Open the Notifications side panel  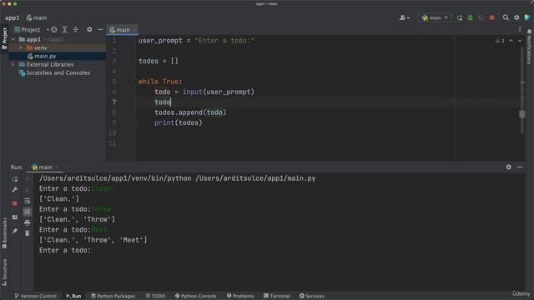click(x=529, y=47)
